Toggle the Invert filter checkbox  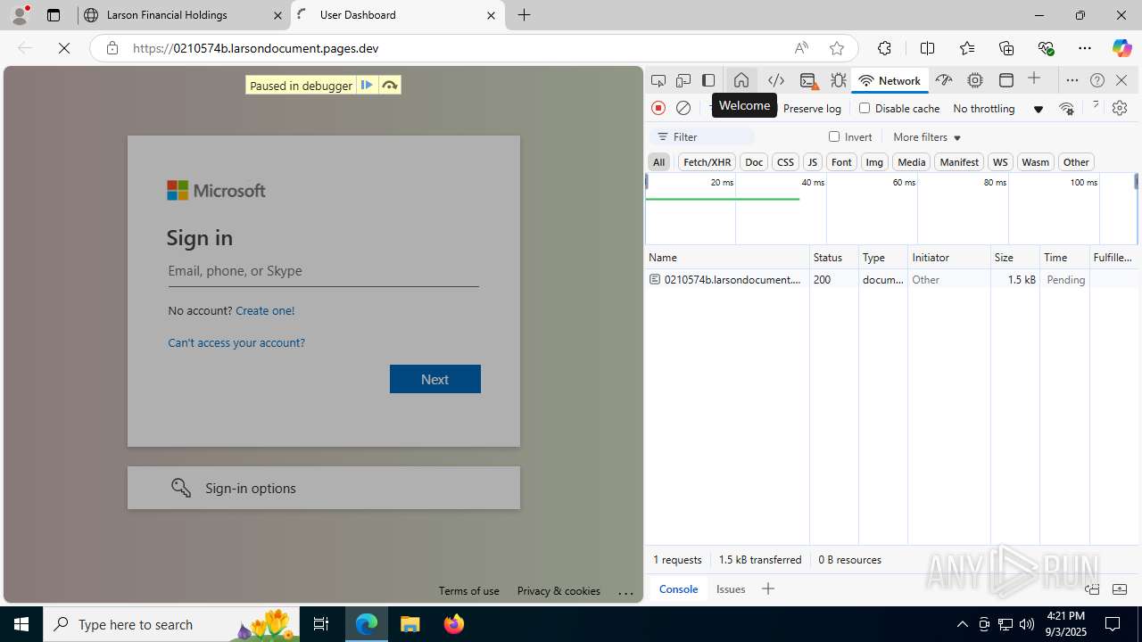coord(834,136)
